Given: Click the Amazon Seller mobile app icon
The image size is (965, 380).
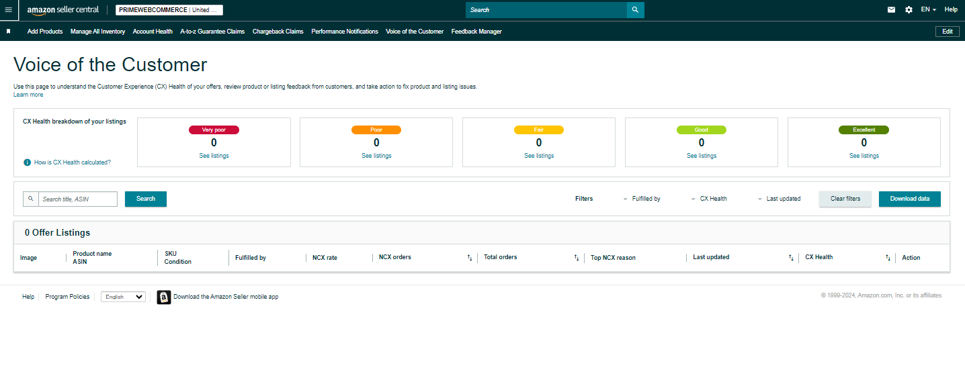Looking at the screenshot, I should pyautogui.click(x=164, y=297).
